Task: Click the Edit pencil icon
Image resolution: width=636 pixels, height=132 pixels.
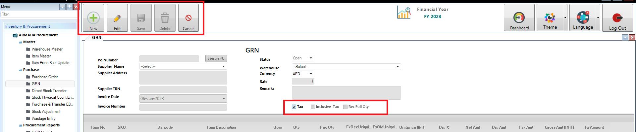Action: (x=117, y=18)
